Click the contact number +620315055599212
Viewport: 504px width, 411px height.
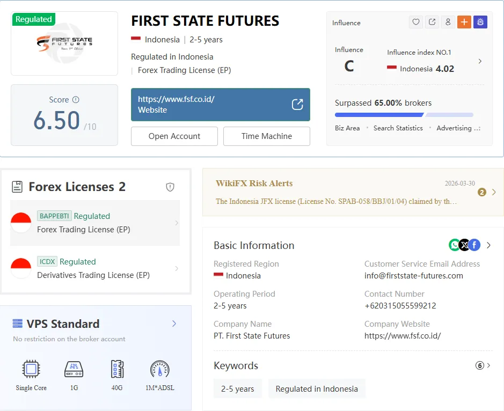coord(400,306)
